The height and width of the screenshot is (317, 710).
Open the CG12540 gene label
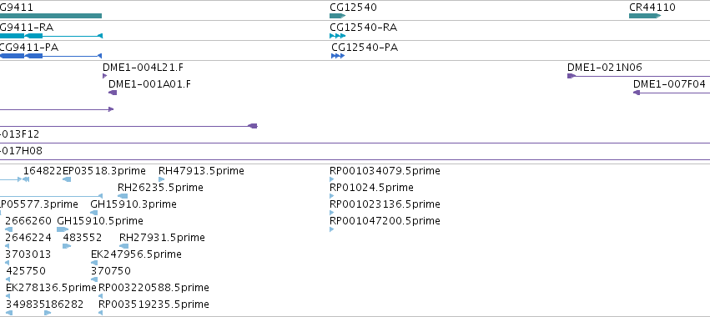pos(353,8)
